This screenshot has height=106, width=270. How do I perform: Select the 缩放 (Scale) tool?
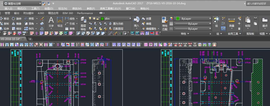(x=17, y=29)
